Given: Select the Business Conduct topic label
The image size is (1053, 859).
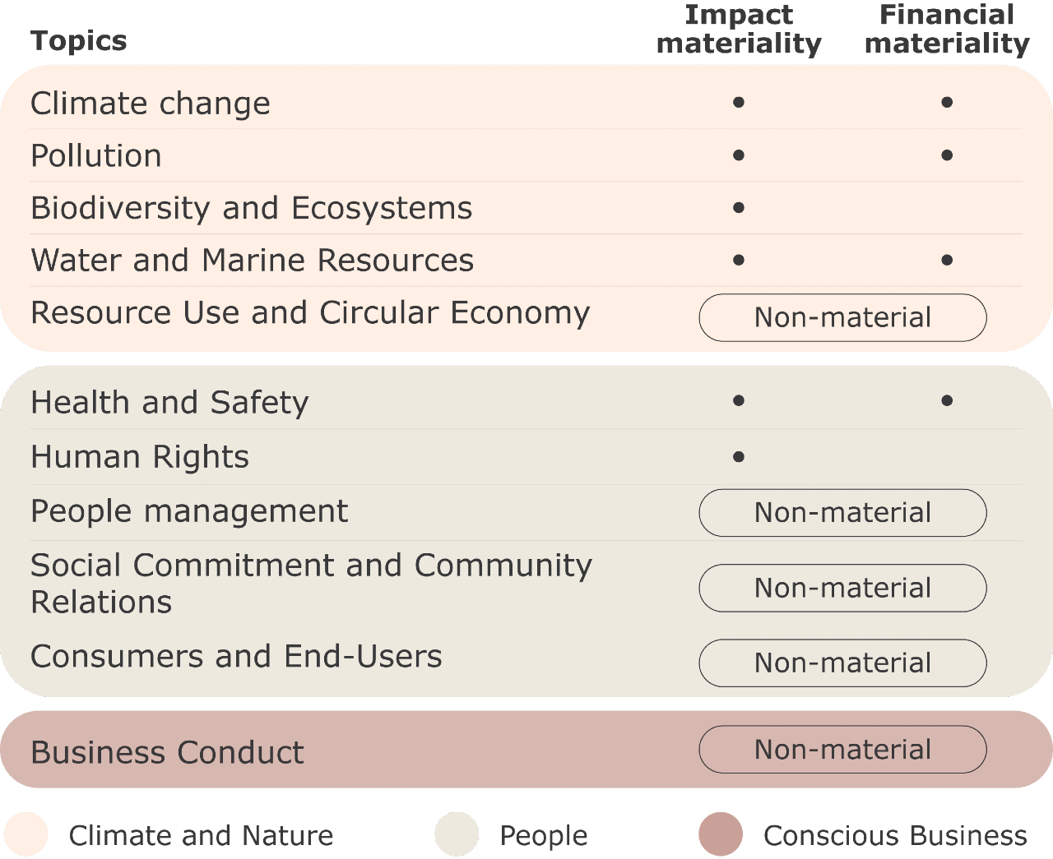Looking at the screenshot, I should [x=168, y=752].
